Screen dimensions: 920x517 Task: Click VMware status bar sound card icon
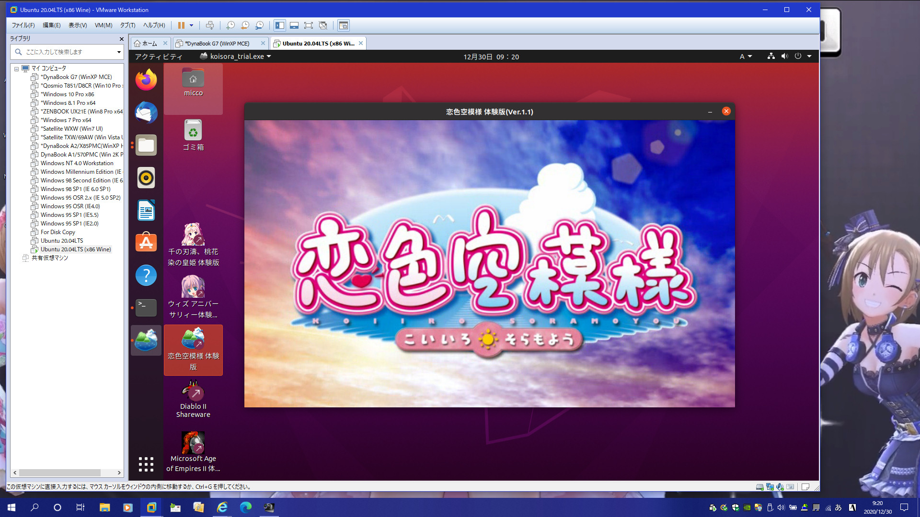[780, 487]
